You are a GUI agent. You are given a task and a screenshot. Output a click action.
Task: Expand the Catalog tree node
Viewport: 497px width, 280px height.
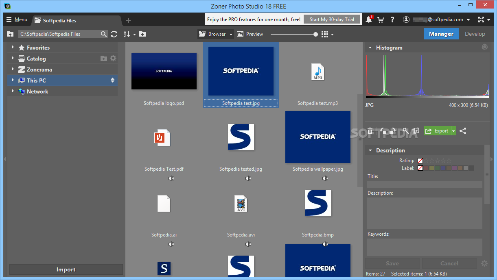point(13,59)
